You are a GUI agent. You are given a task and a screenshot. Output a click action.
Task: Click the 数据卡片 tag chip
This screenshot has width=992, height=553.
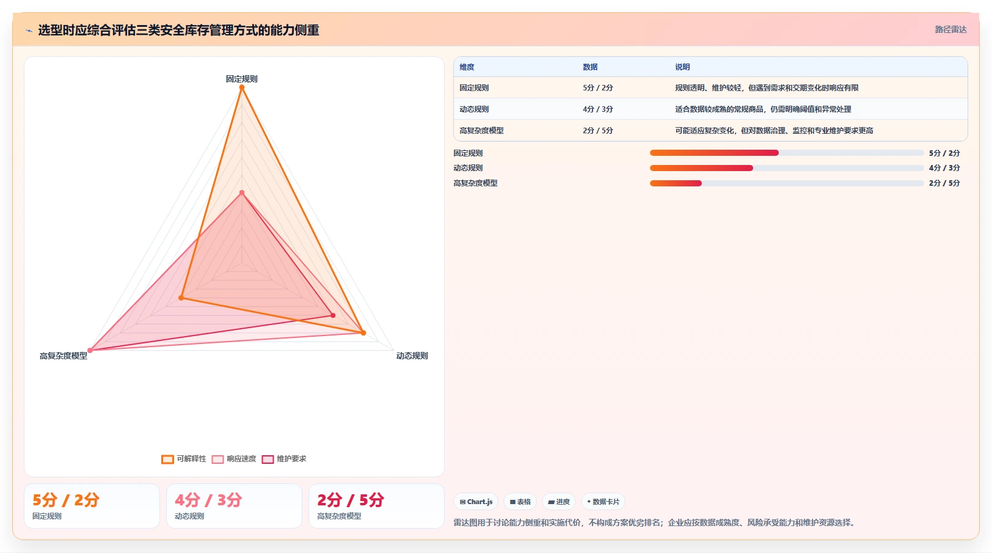tap(603, 502)
